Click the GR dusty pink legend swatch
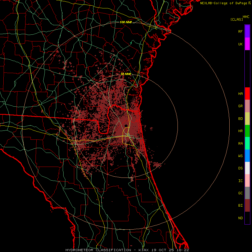The width and height of the screenshot is (252, 252). (247, 106)
